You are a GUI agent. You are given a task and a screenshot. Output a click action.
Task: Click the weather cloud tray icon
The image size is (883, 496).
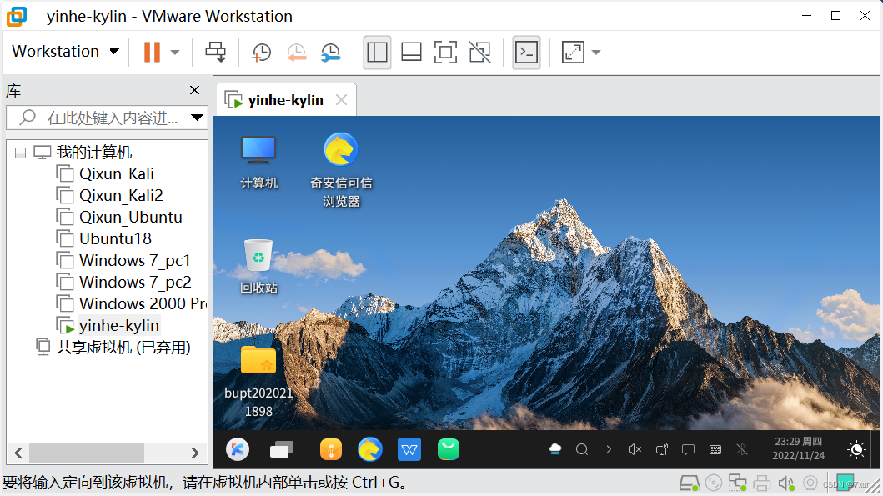555,449
